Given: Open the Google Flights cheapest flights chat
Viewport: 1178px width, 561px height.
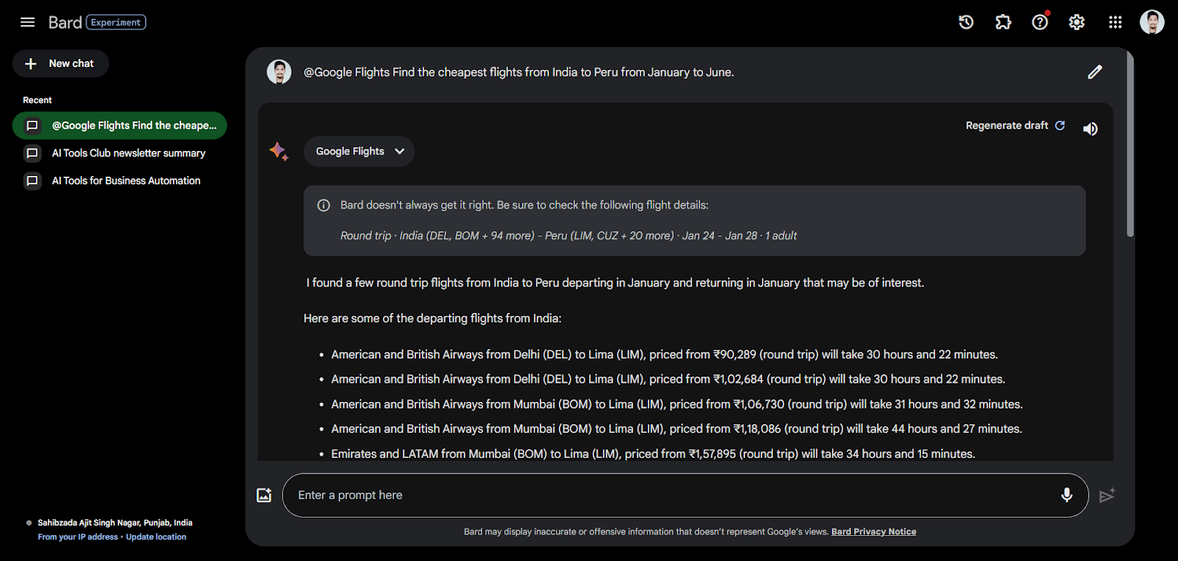Looking at the screenshot, I should point(119,125).
